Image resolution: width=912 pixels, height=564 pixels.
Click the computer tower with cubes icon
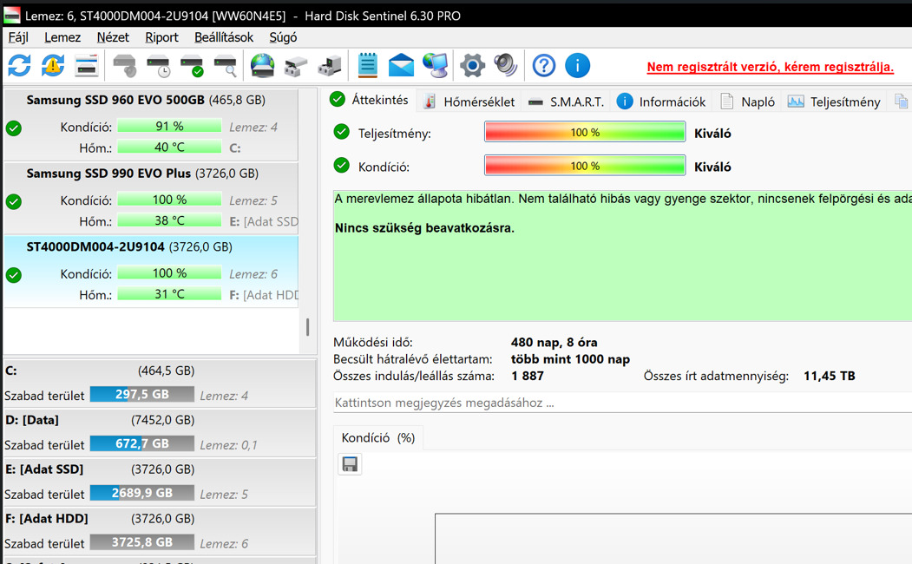pos(330,66)
